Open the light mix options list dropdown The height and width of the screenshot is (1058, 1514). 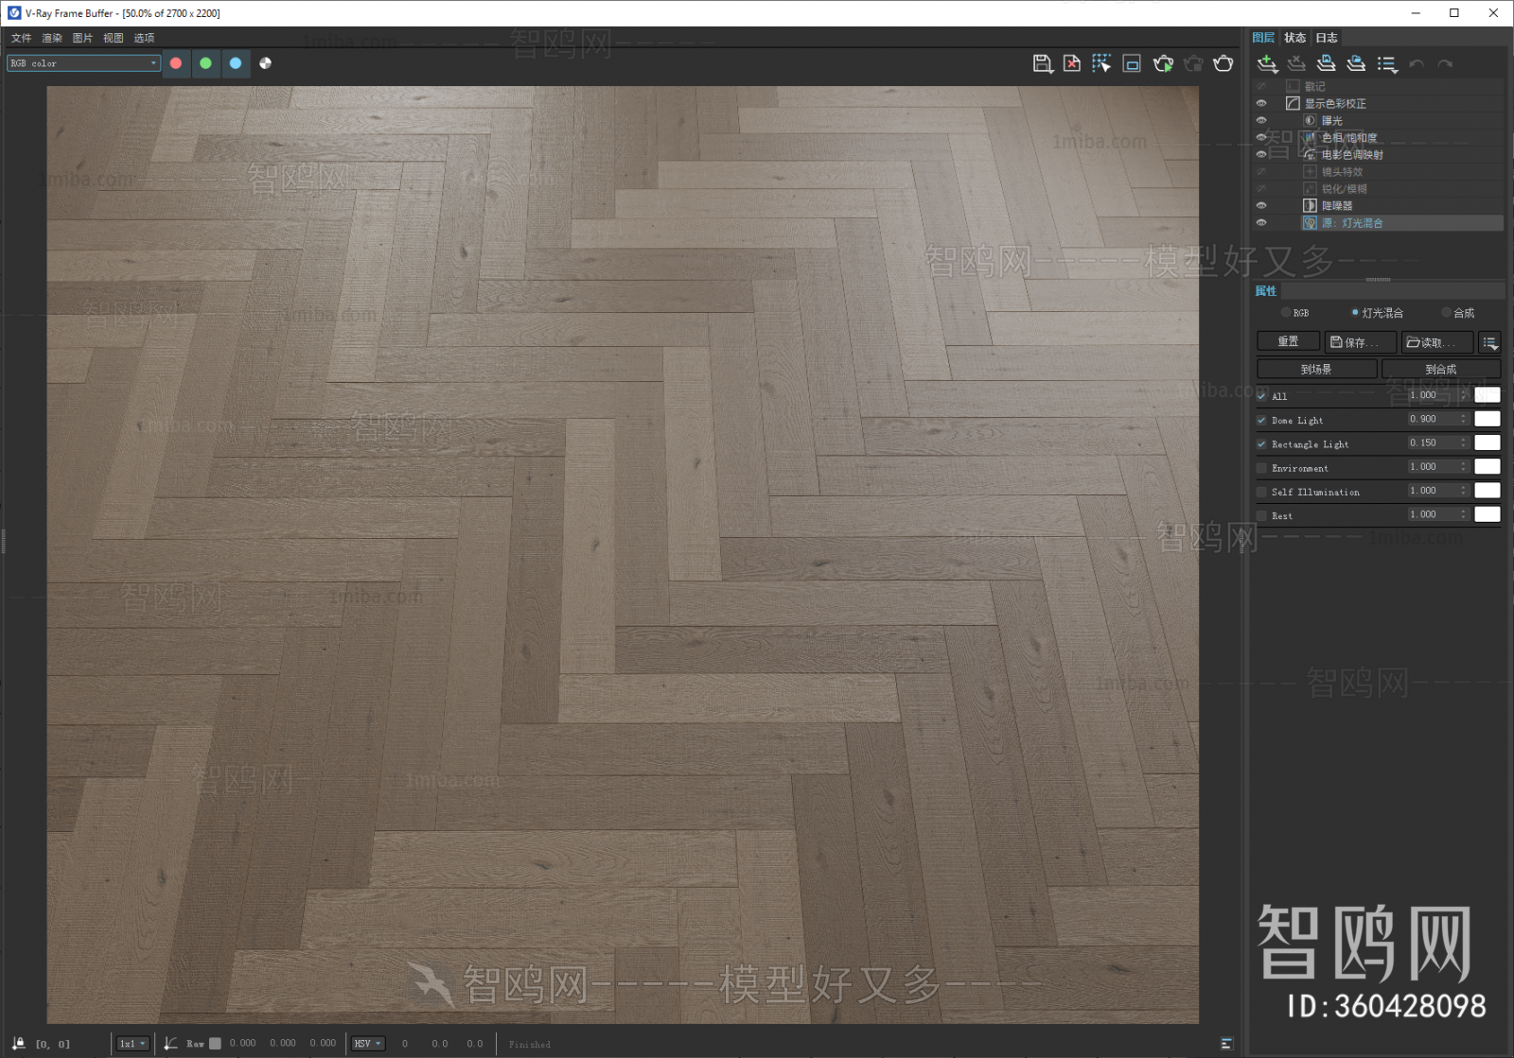point(1489,342)
